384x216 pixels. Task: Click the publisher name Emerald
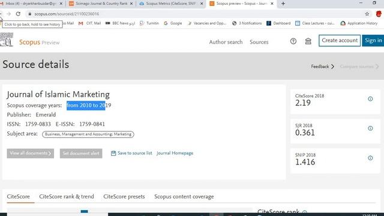coord(46,115)
